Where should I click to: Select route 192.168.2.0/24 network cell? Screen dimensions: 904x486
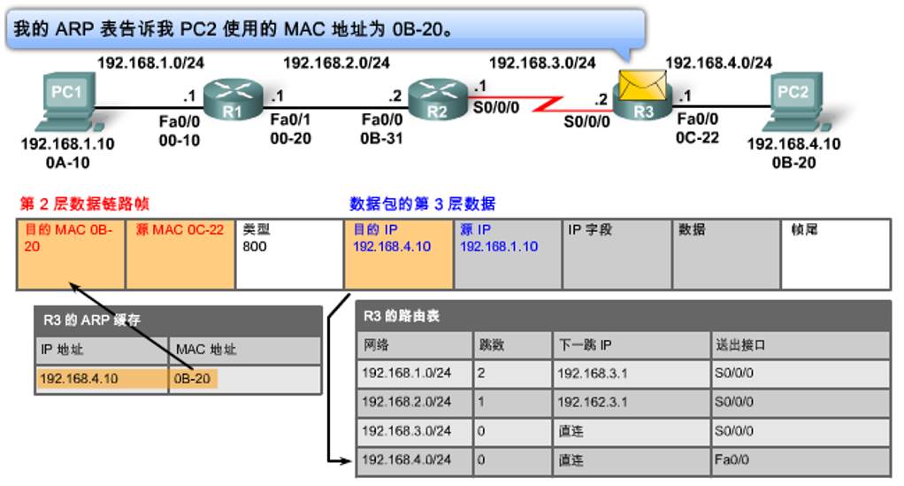(x=415, y=402)
